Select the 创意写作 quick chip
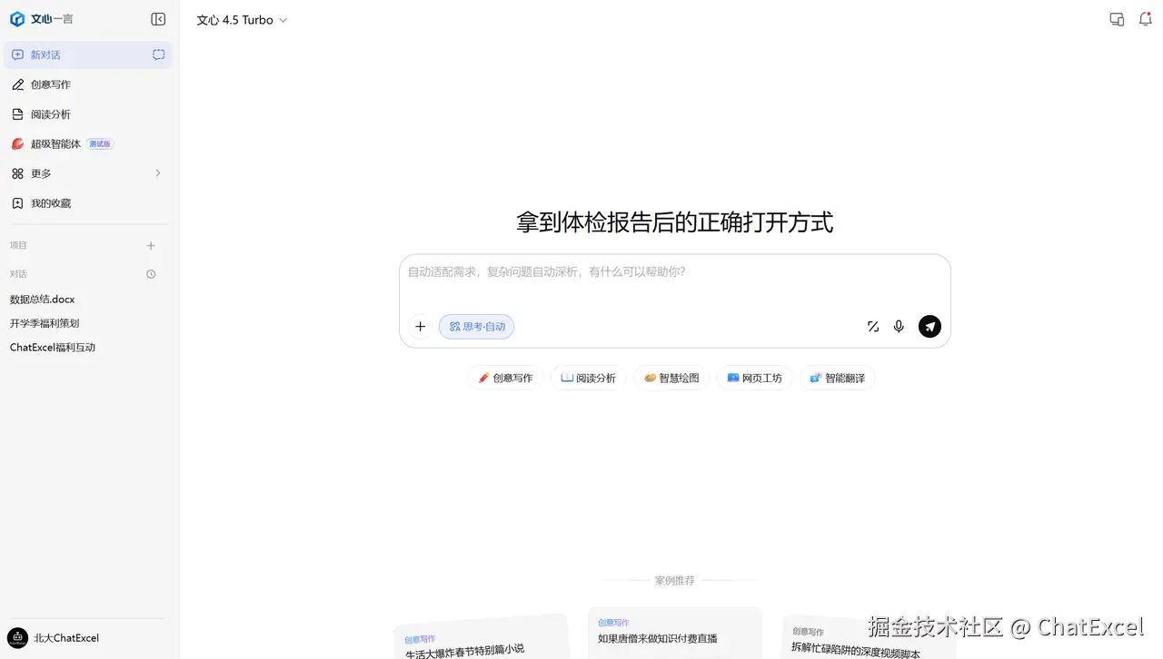The image size is (1163, 659). pyautogui.click(x=505, y=379)
